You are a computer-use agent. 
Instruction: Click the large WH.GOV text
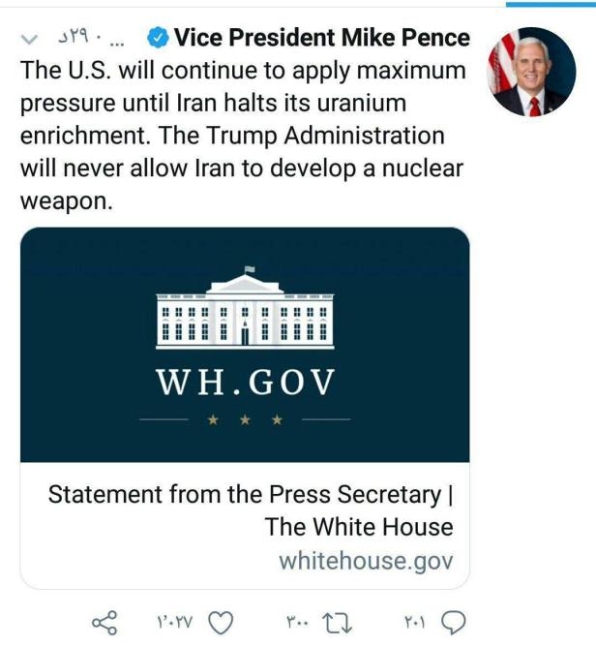coord(245,384)
